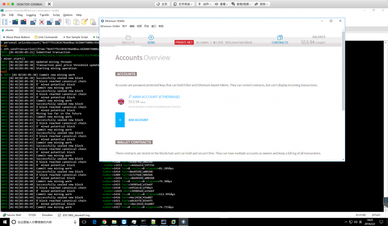Click ZOC terminal scrollbar down arrow

[x=385, y=210]
